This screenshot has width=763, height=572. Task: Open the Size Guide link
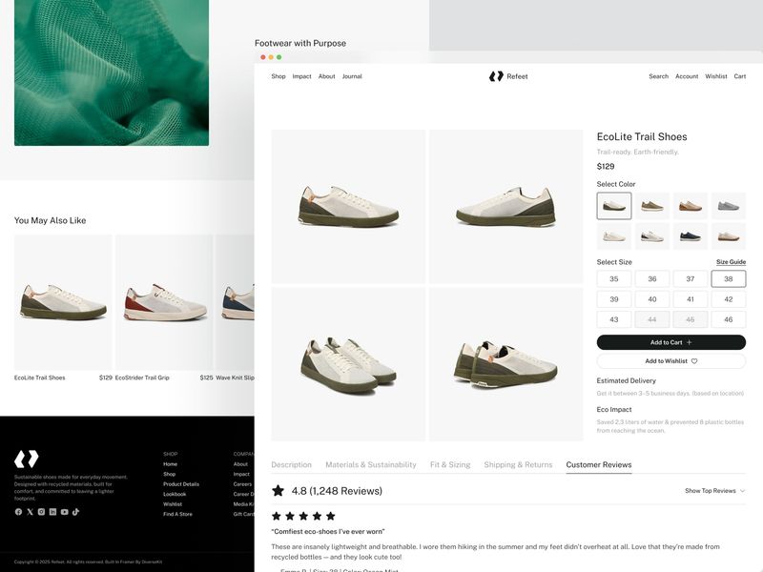[x=732, y=261]
